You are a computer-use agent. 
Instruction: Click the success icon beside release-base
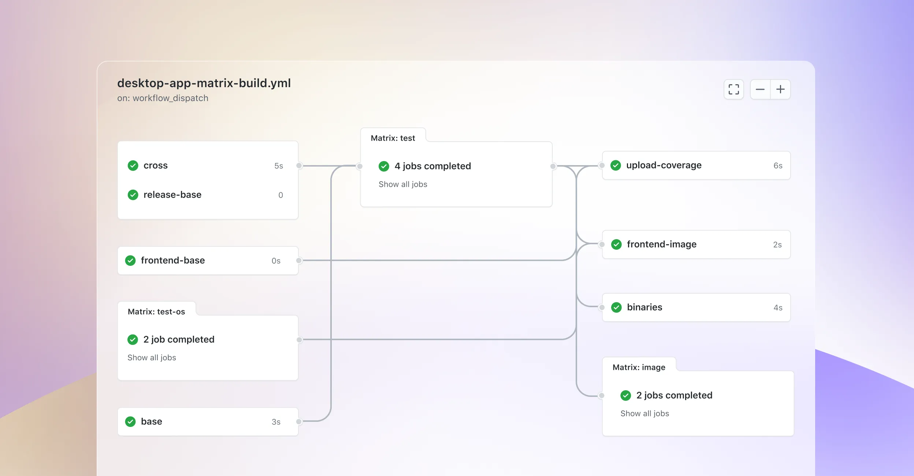(x=133, y=195)
